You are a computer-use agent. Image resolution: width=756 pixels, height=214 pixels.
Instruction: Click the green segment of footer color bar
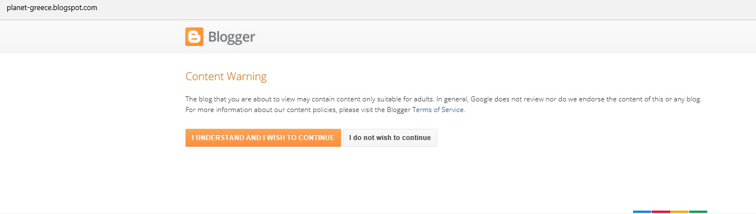(698, 212)
